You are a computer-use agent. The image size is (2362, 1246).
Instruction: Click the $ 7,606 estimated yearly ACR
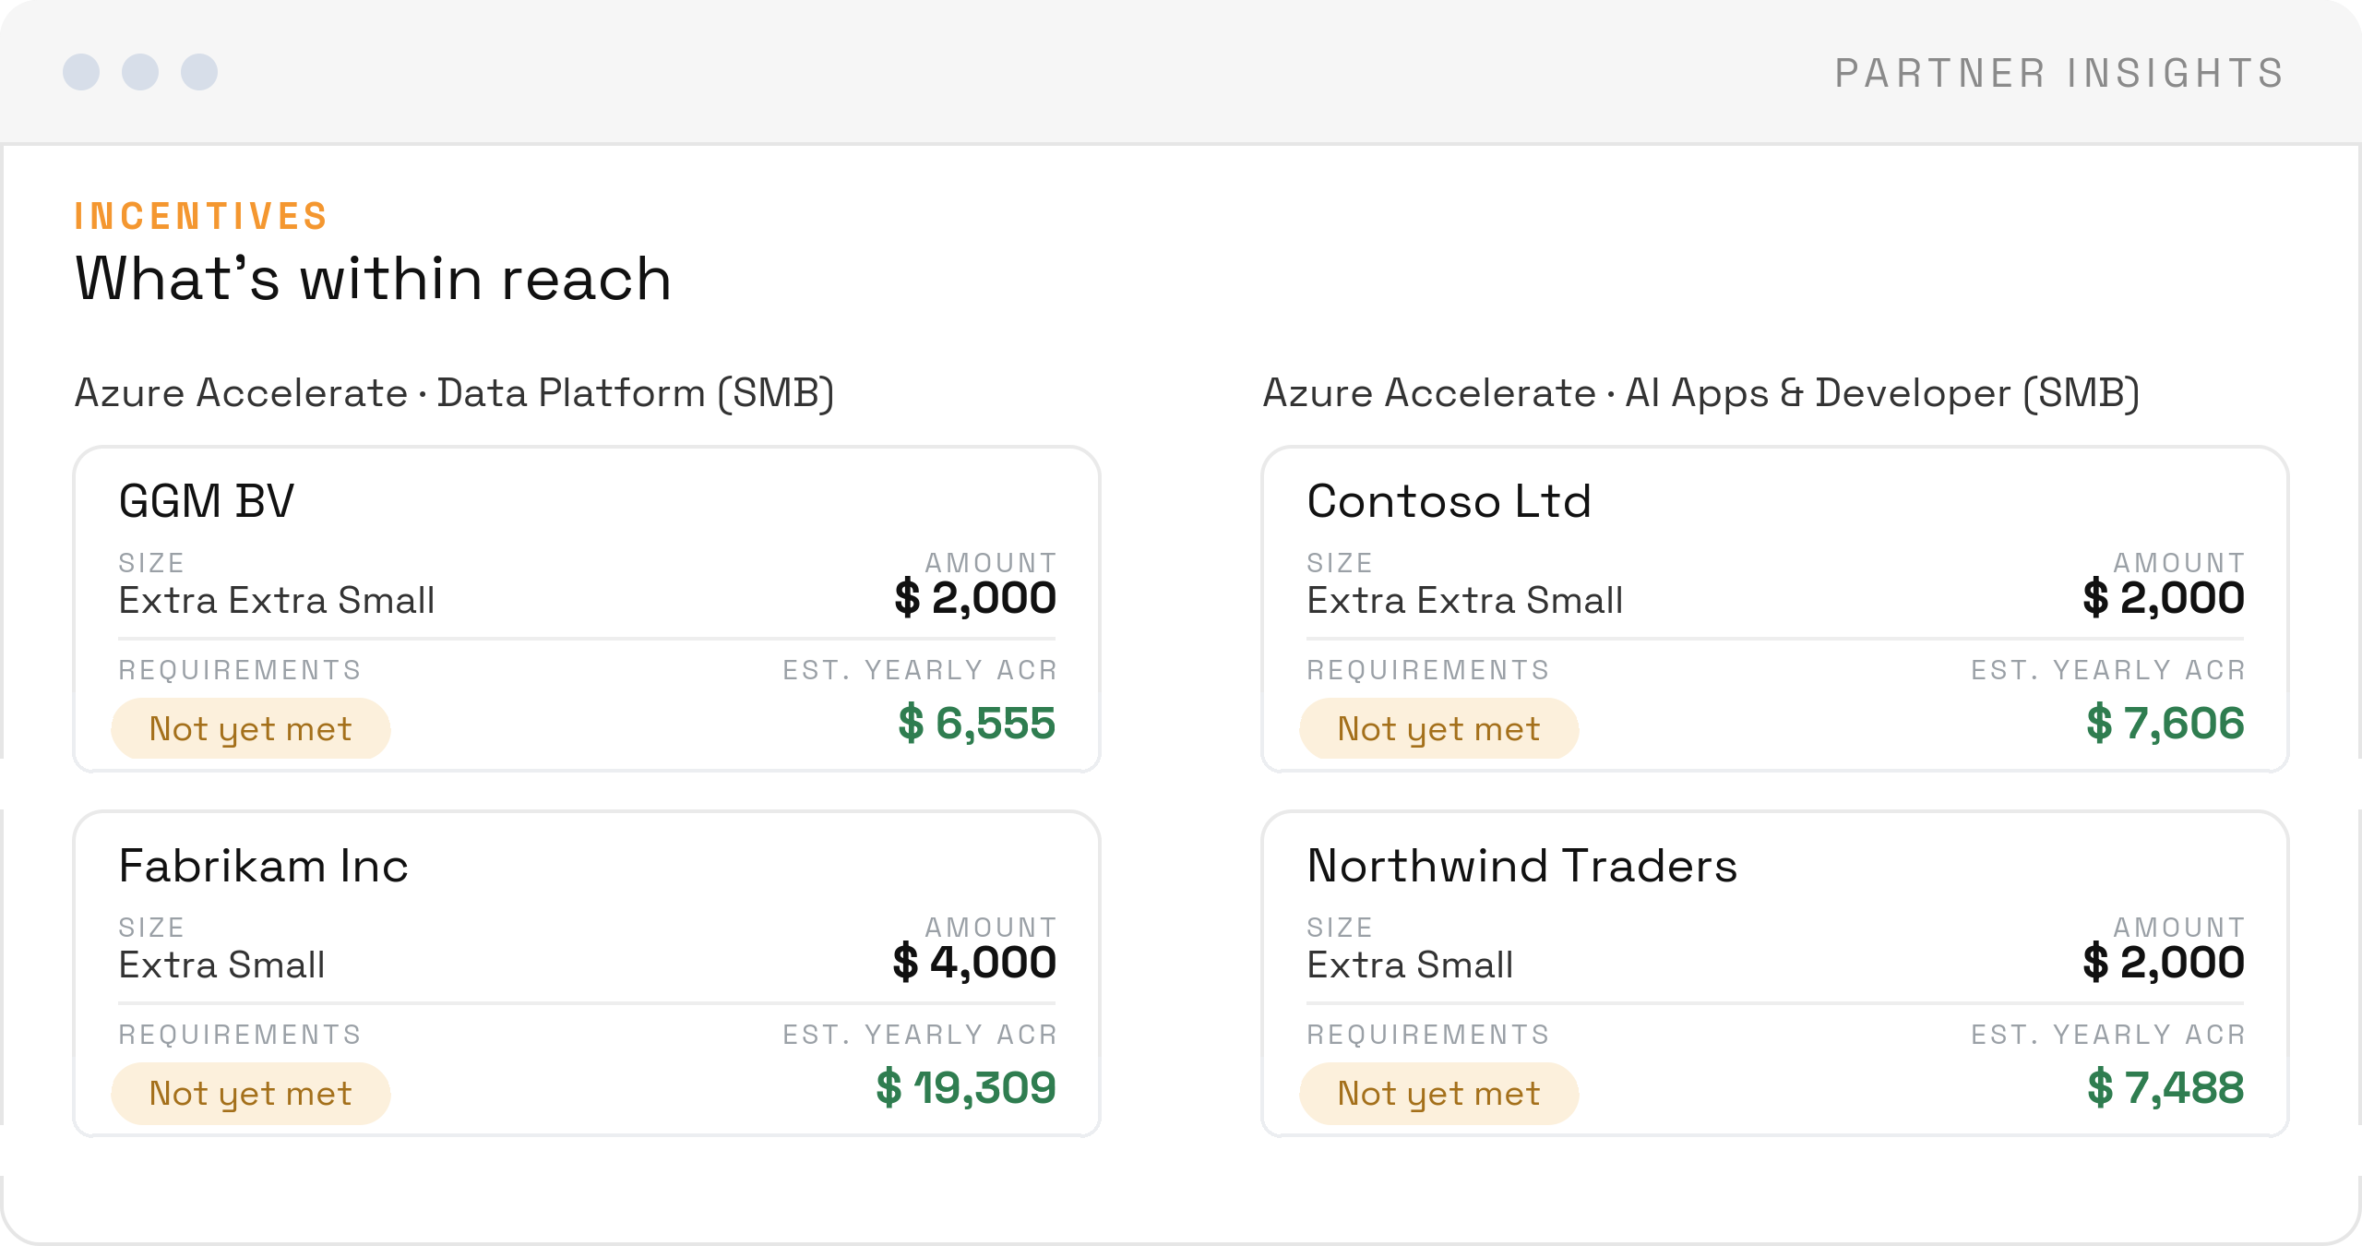2165,723
